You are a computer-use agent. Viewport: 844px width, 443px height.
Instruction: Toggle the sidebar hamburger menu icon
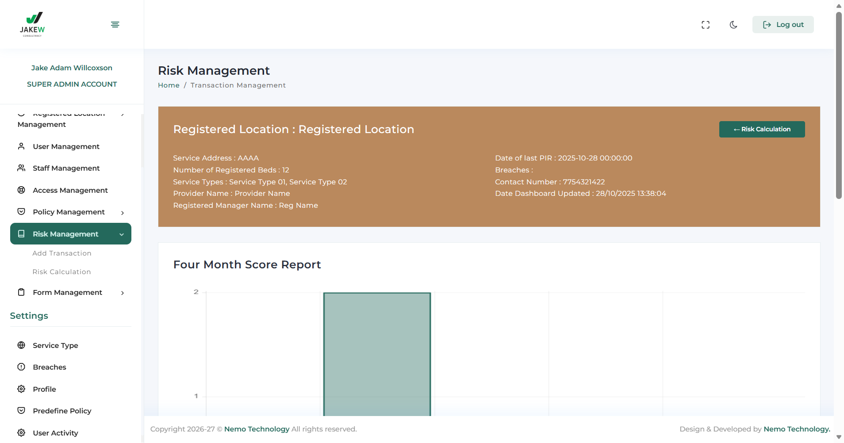(x=115, y=24)
